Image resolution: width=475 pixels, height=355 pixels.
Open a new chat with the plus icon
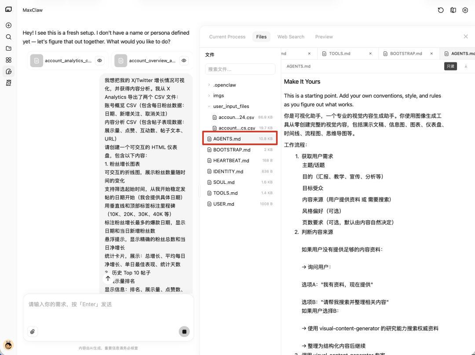(x=8, y=25)
